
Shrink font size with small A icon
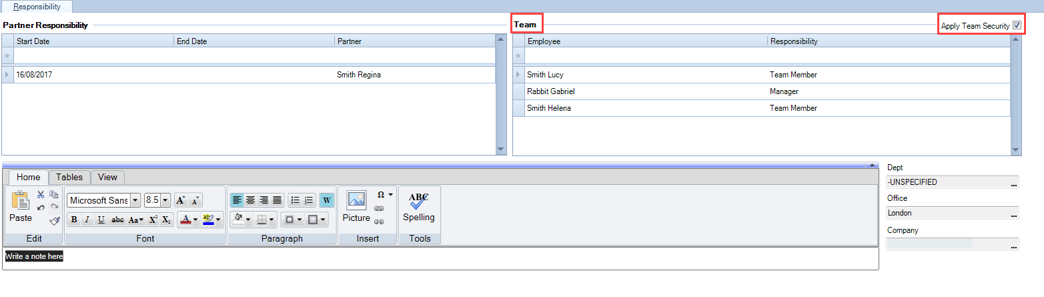pyautogui.click(x=194, y=200)
